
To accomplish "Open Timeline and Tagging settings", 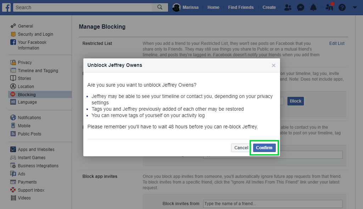I will (38, 71).
